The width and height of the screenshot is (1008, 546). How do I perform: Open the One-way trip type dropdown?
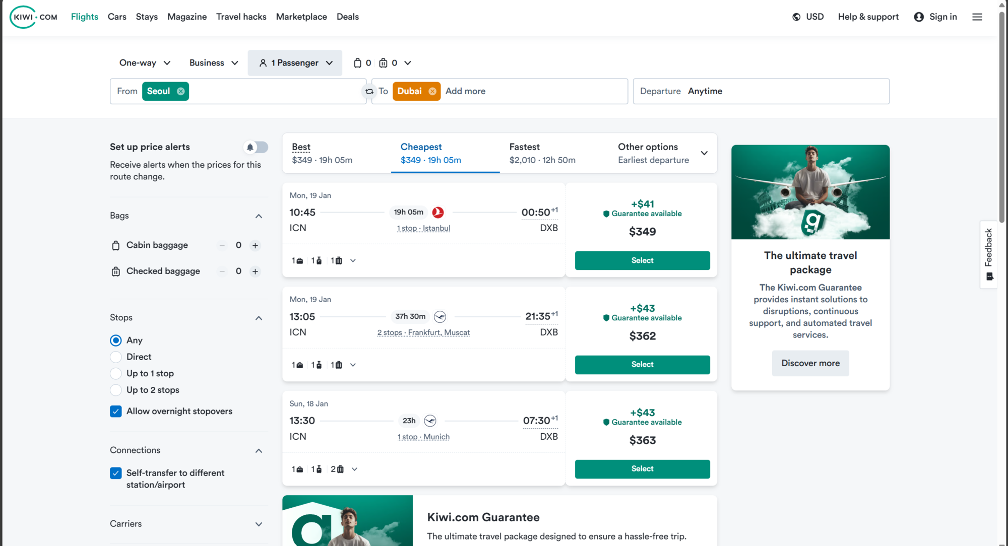pyautogui.click(x=145, y=63)
